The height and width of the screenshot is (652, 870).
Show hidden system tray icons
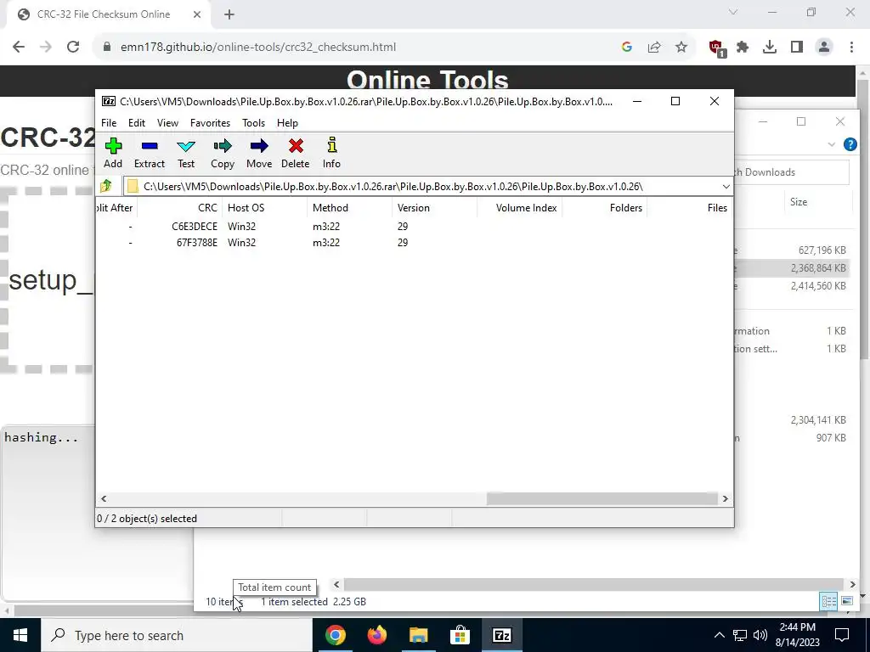point(719,635)
